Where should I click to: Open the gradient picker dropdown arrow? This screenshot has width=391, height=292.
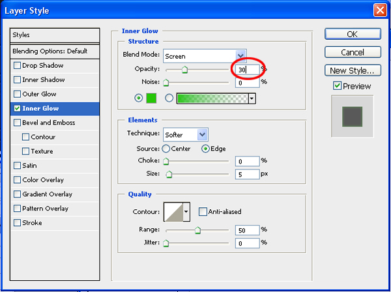252,99
